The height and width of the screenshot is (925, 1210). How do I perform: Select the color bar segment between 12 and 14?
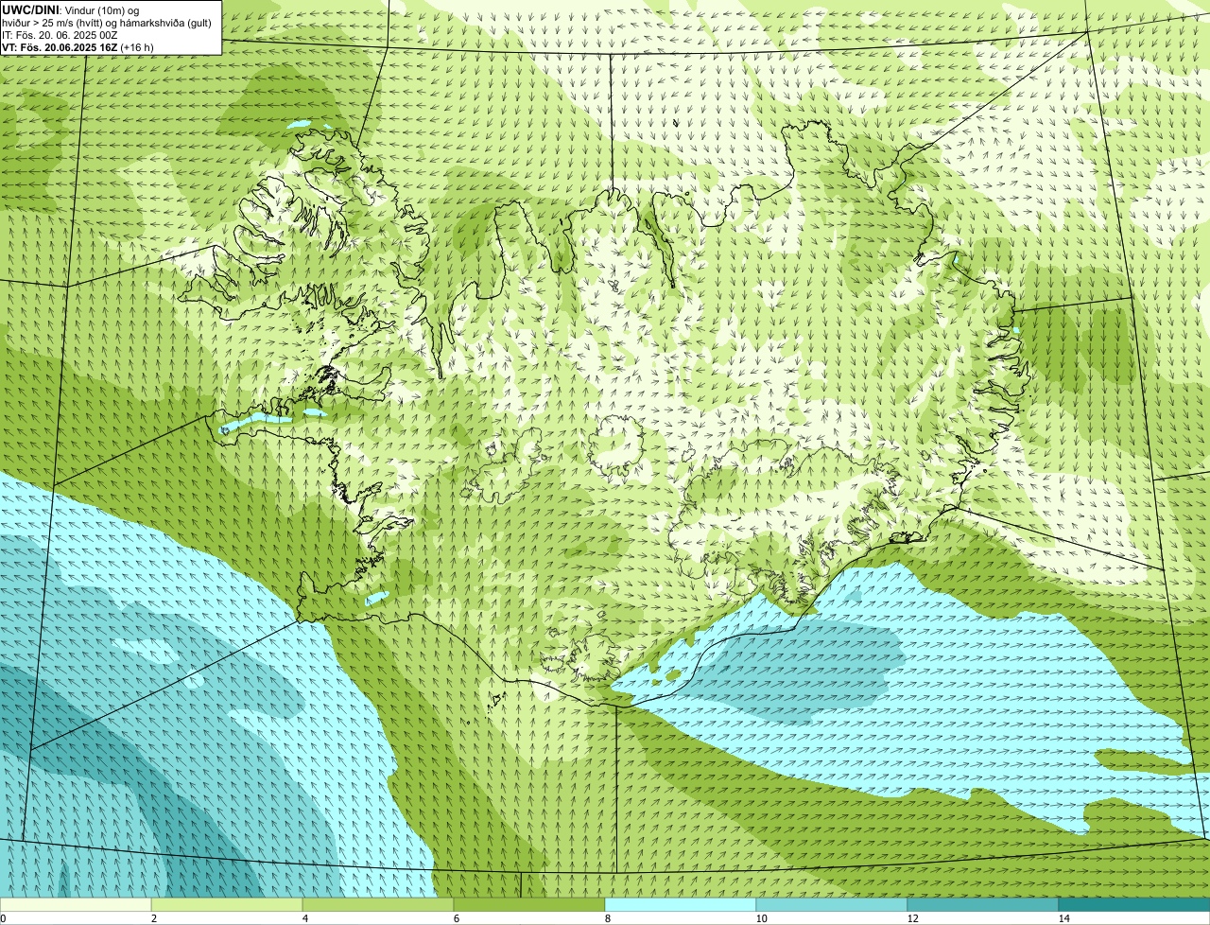tap(983, 904)
